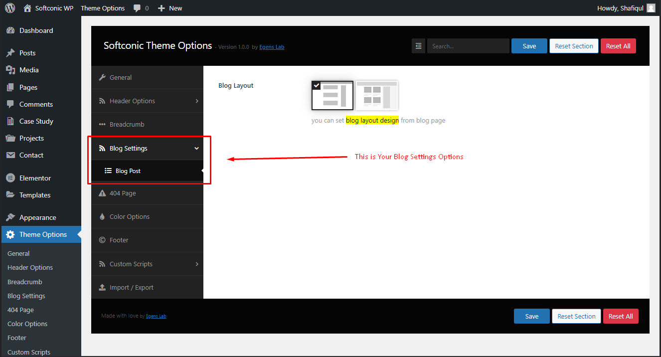Click the Case Study icon

(10, 121)
